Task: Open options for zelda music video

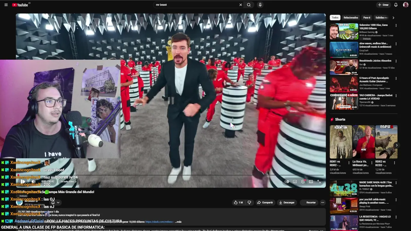Action: click(396, 200)
